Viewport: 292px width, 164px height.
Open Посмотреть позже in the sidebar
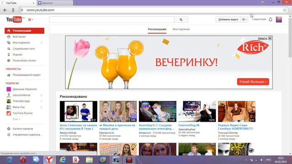[x=24, y=61]
